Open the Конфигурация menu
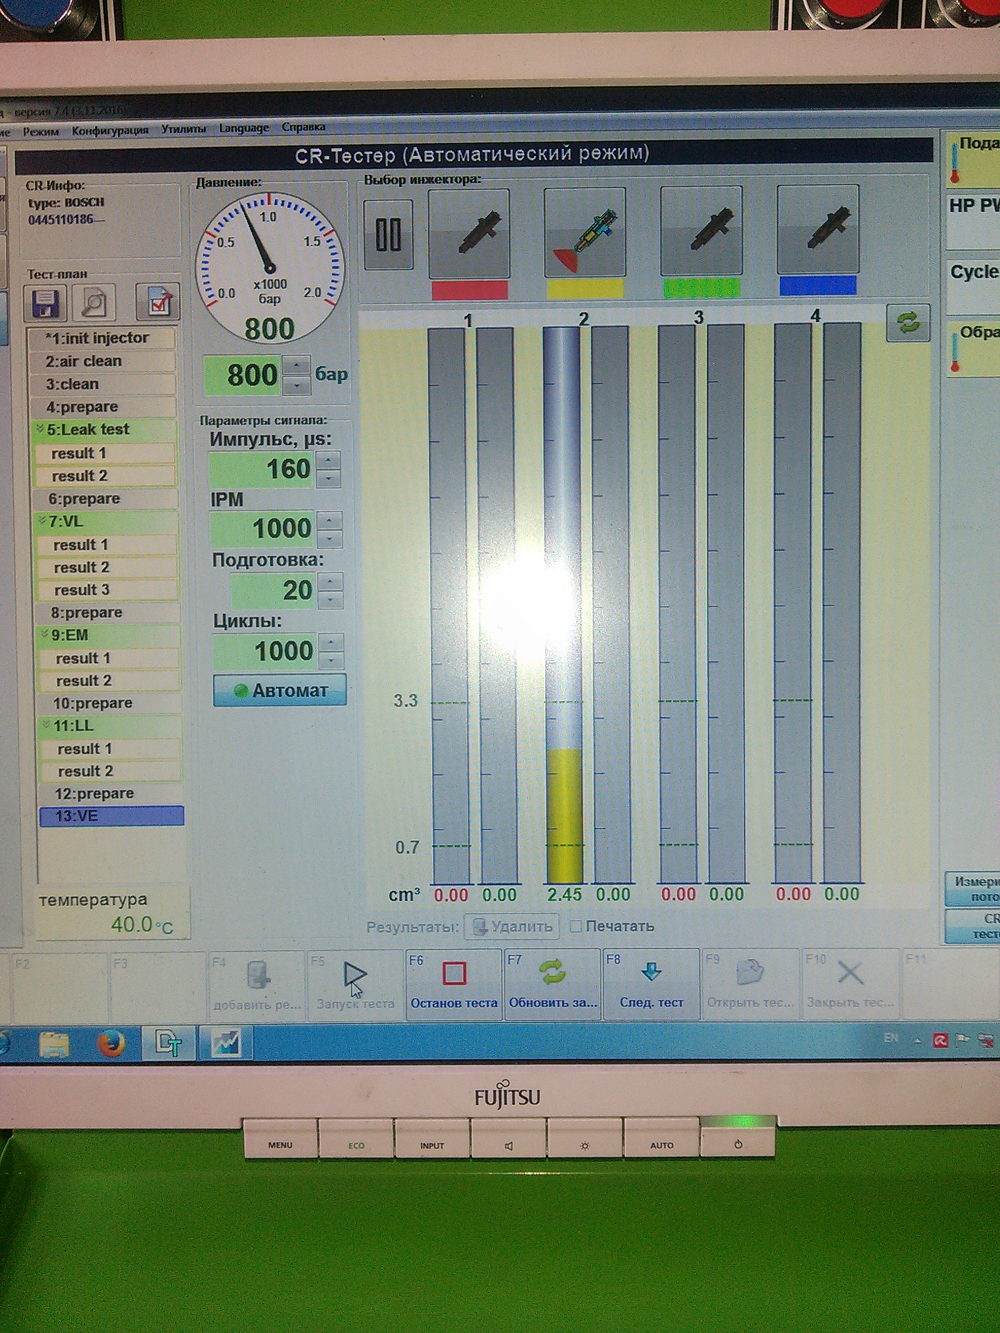 [x=110, y=130]
